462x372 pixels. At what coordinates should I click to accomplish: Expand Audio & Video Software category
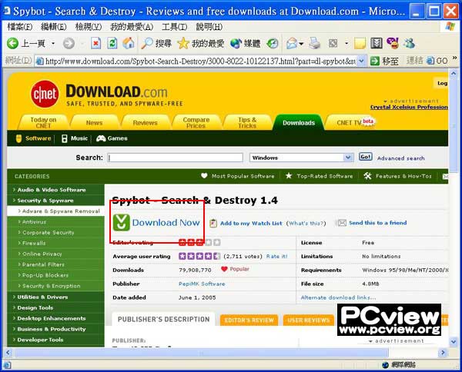pos(52,190)
